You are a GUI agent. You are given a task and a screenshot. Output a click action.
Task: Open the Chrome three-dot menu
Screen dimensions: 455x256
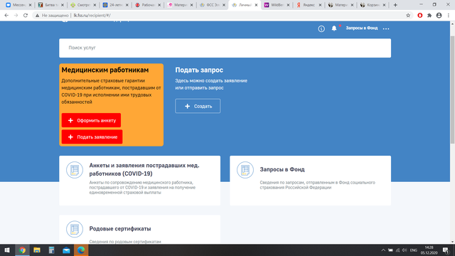click(x=449, y=16)
